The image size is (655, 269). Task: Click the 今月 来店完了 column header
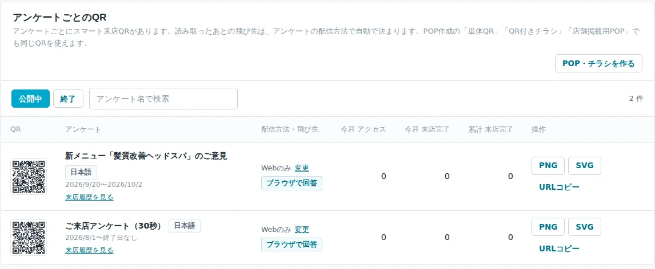click(x=427, y=129)
